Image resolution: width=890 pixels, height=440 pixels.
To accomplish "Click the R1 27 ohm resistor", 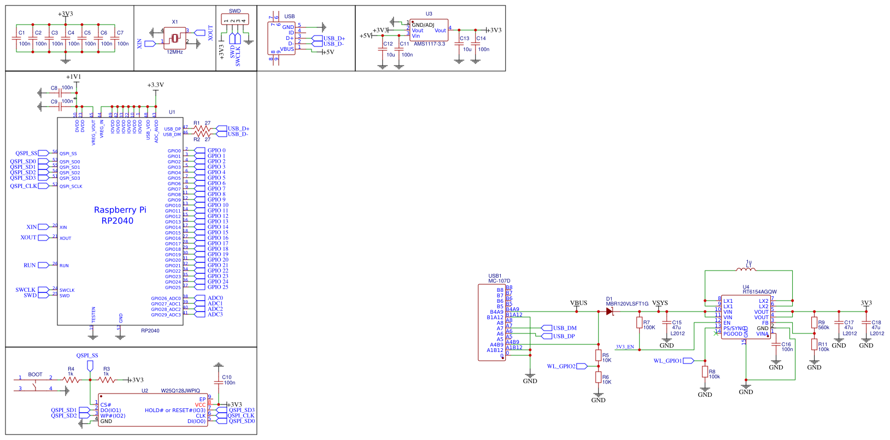I will click(x=202, y=129).
